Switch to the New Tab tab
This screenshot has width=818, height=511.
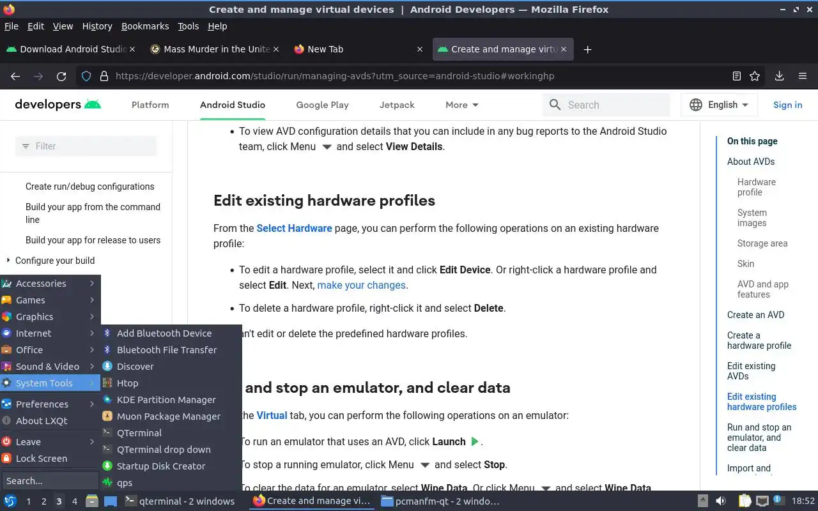pyautogui.click(x=359, y=49)
